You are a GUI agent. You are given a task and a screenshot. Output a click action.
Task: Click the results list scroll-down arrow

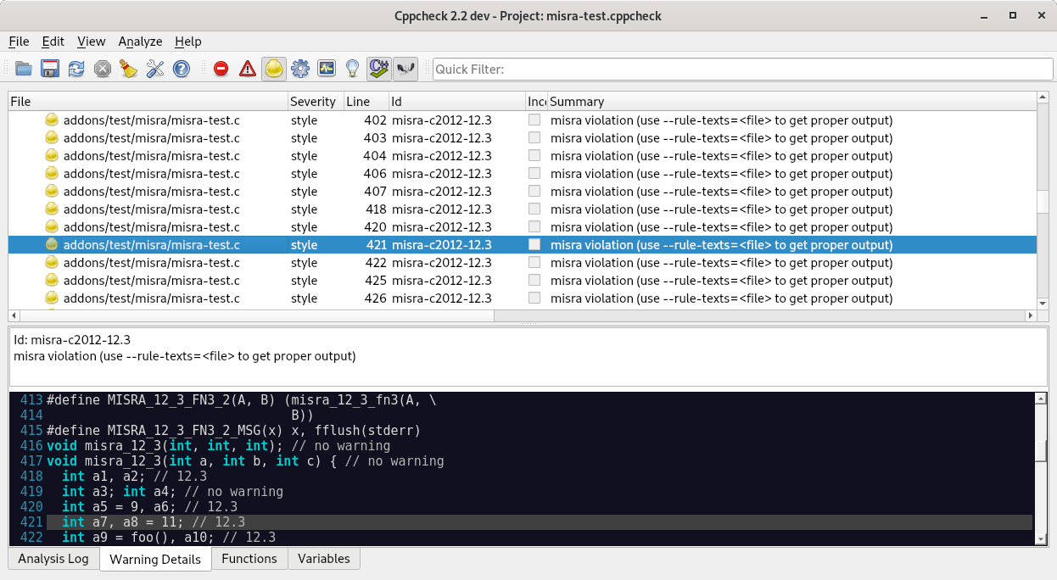coord(1043,303)
